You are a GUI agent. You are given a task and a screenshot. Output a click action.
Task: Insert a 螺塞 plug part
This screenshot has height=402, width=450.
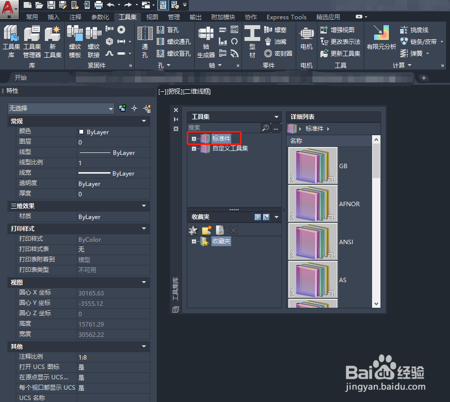pyautogui.click(x=275, y=30)
